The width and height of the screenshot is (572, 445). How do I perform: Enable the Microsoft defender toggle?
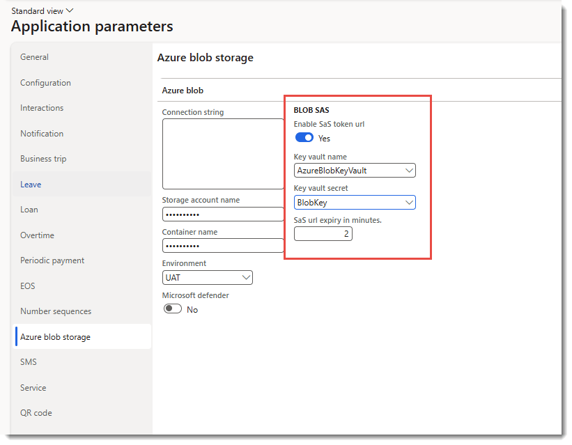click(x=173, y=309)
